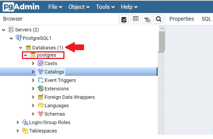Click the Languages speech bubble icon
Image resolution: width=213 pixels, height=139 pixels.
40,105
